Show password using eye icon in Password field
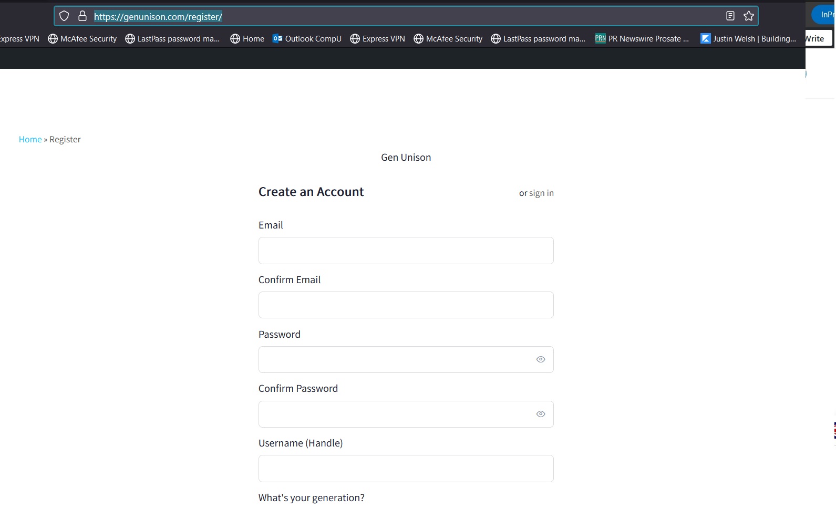Viewport: 836px width, 509px height. point(540,360)
